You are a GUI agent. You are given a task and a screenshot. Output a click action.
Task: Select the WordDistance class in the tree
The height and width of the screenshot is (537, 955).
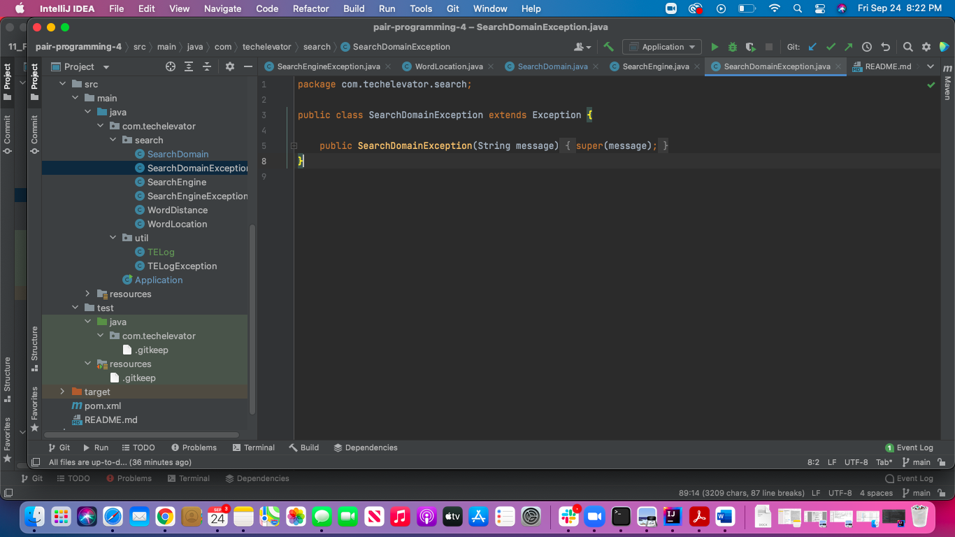click(x=177, y=210)
